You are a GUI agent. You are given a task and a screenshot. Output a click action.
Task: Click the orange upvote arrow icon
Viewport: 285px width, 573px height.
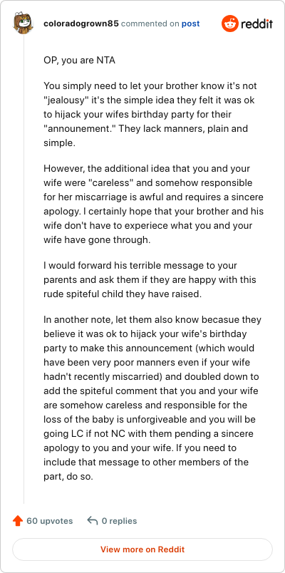(18, 521)
